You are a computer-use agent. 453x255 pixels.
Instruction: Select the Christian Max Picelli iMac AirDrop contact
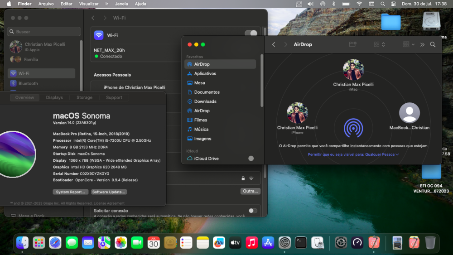(x=353, y=75)
